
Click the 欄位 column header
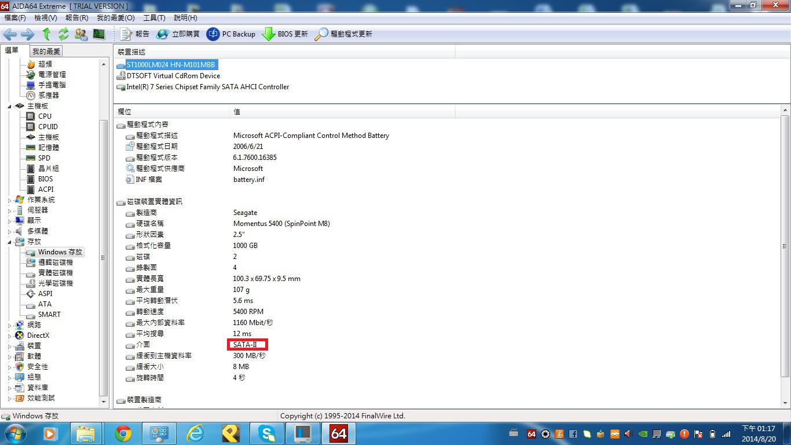coord(172,111)
